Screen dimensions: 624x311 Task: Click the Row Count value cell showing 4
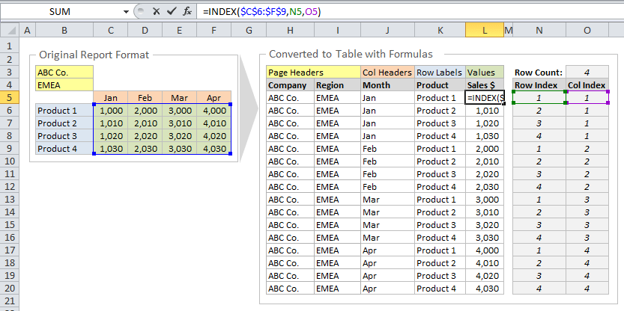coord(587,73)
